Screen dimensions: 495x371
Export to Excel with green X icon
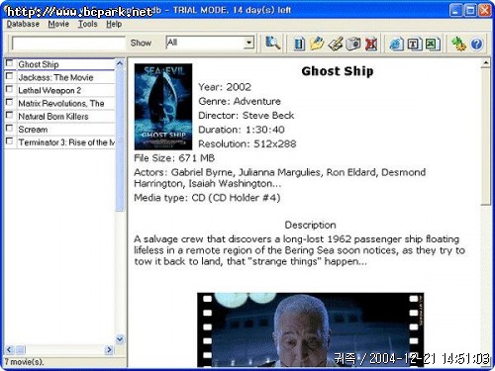[432, 44]
